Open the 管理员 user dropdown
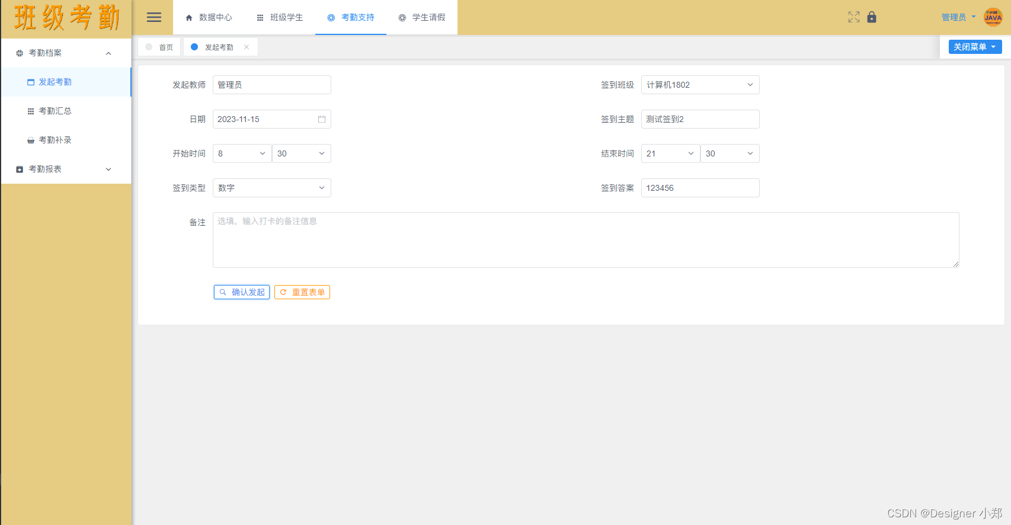This screenshot has width=1011, height=525. coord(958,17)
